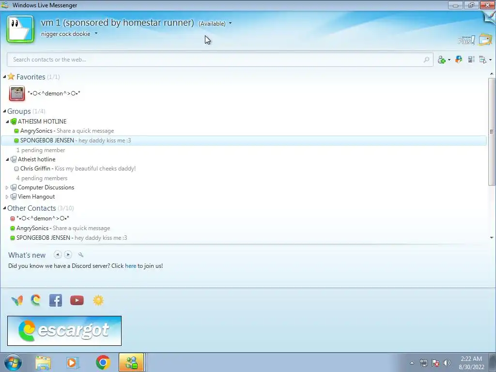Click the Add a contact icon
This screenshot has width=496, height=372.
point(442,60)
